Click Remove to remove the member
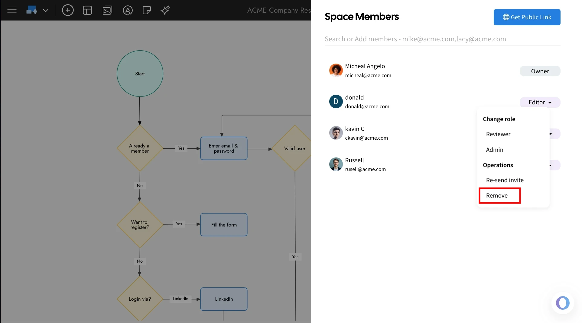 pos(497,195)
